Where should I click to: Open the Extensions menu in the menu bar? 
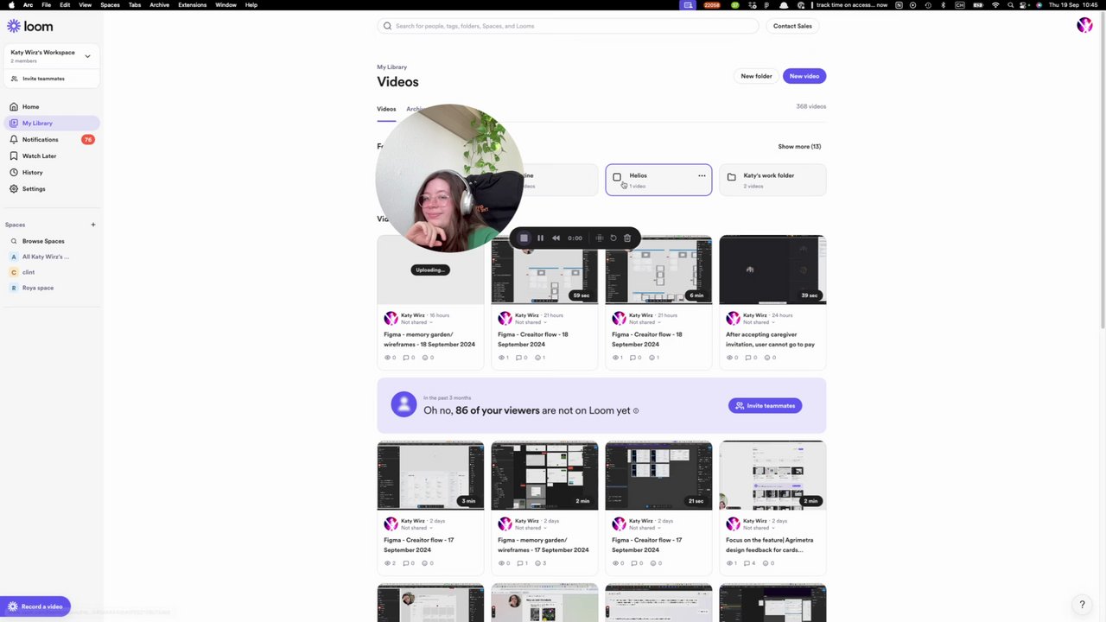pyautogui.click(x=192, y=5)
